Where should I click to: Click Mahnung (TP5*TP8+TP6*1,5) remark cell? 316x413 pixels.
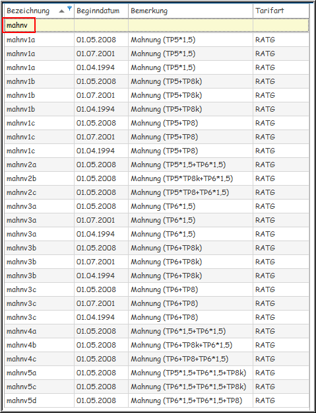[191, 192]
